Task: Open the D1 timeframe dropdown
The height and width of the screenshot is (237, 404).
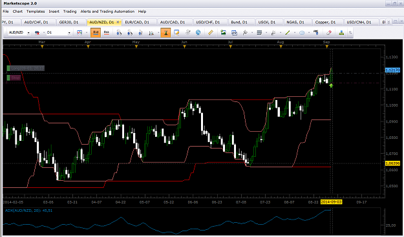Action: (69, 33)
